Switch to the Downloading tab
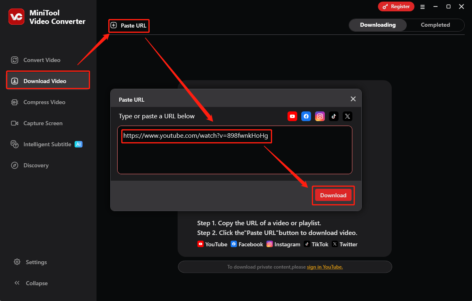Viewport: 472px width, 301px height. 378,25
